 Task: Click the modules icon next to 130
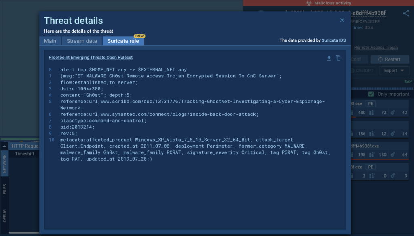point(373,154)
